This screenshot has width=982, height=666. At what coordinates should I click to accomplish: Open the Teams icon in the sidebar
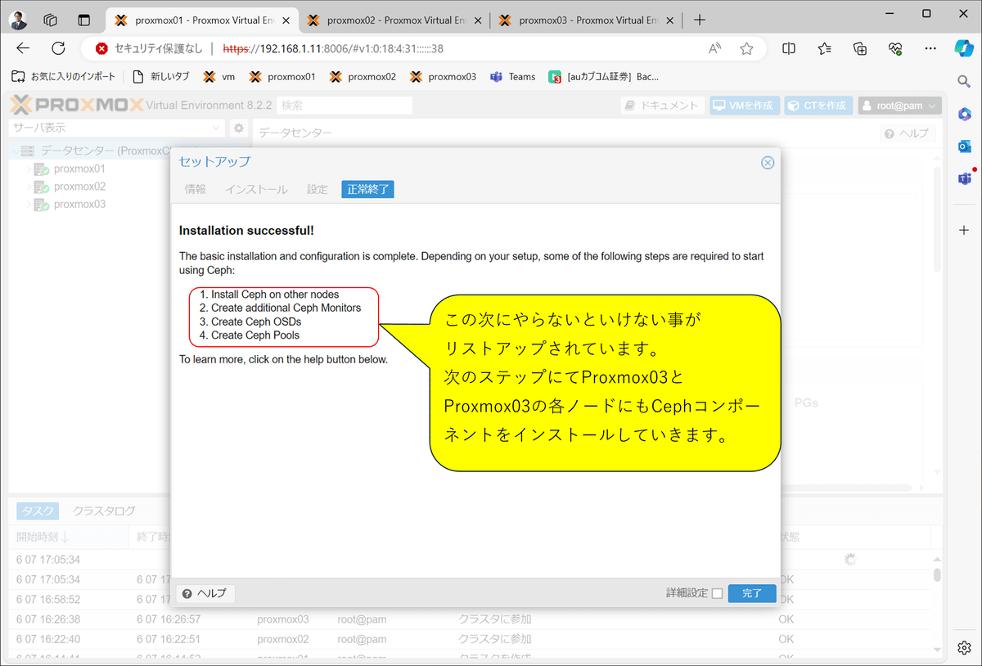click(x=964, y=178)
